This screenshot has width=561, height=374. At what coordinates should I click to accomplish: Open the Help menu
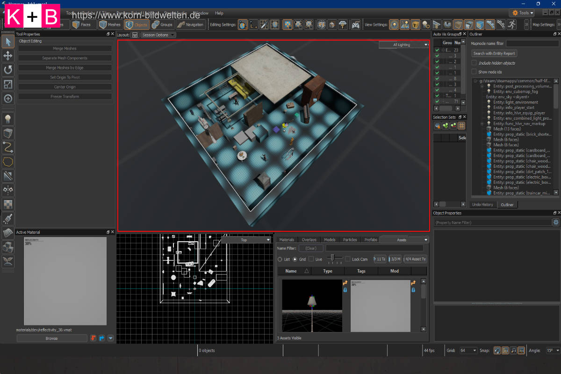[x=219, y=13]
